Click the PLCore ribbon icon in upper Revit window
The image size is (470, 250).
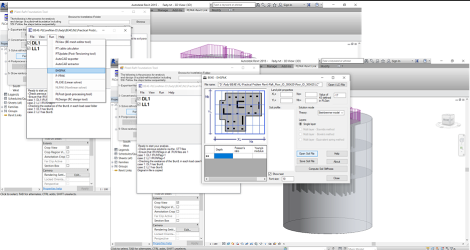coord(5,18)
